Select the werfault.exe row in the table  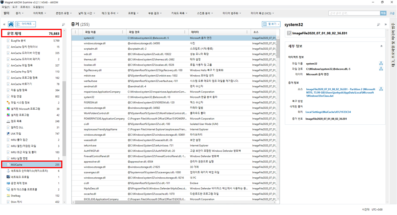(175, 81)
